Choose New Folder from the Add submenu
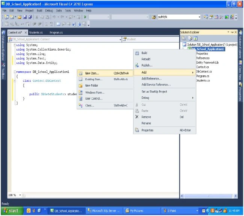The height and width of the screenshot is (216, 244). click(x=105, y=85)
